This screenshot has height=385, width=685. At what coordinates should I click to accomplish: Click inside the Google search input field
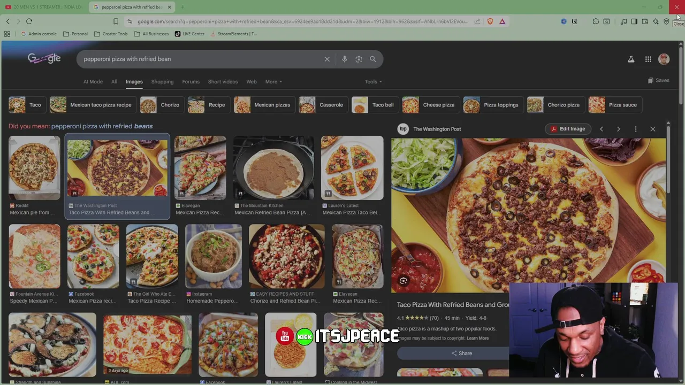[201, 59]
